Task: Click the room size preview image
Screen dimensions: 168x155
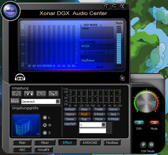Action: (x=26, y=126)
